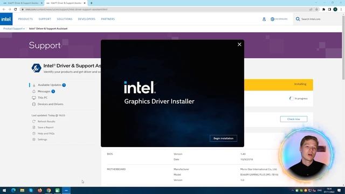The image size is (345, 194).
Task: Open the DEVELOPERS menu
Action: pyautogui.click(x=86, y=19)
